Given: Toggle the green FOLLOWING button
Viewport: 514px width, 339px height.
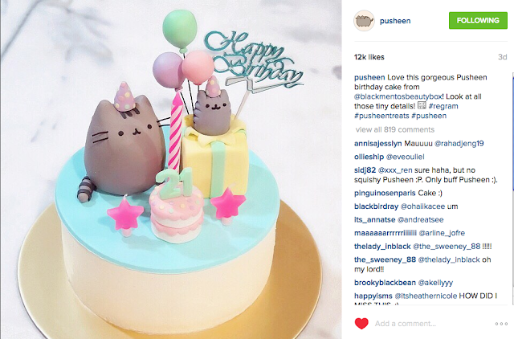Looking at the screenshot, I should [x=478, y=21].
